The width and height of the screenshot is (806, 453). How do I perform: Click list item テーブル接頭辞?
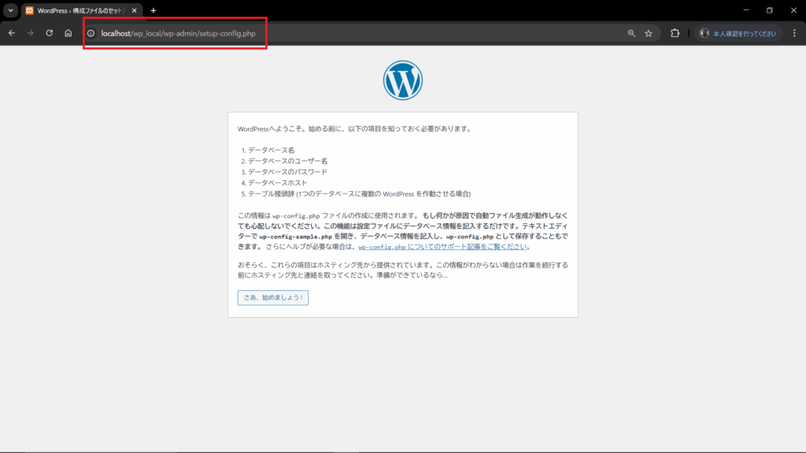[x=359, y=193]
